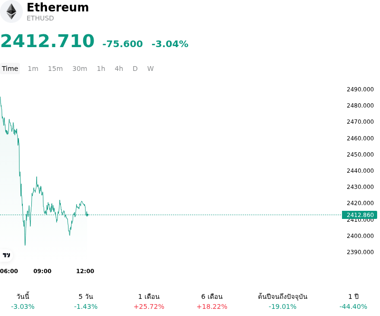Switch chart to 15m interval
Image resolution: width=380 pixels, height=316 pixels.
[55, 69]
